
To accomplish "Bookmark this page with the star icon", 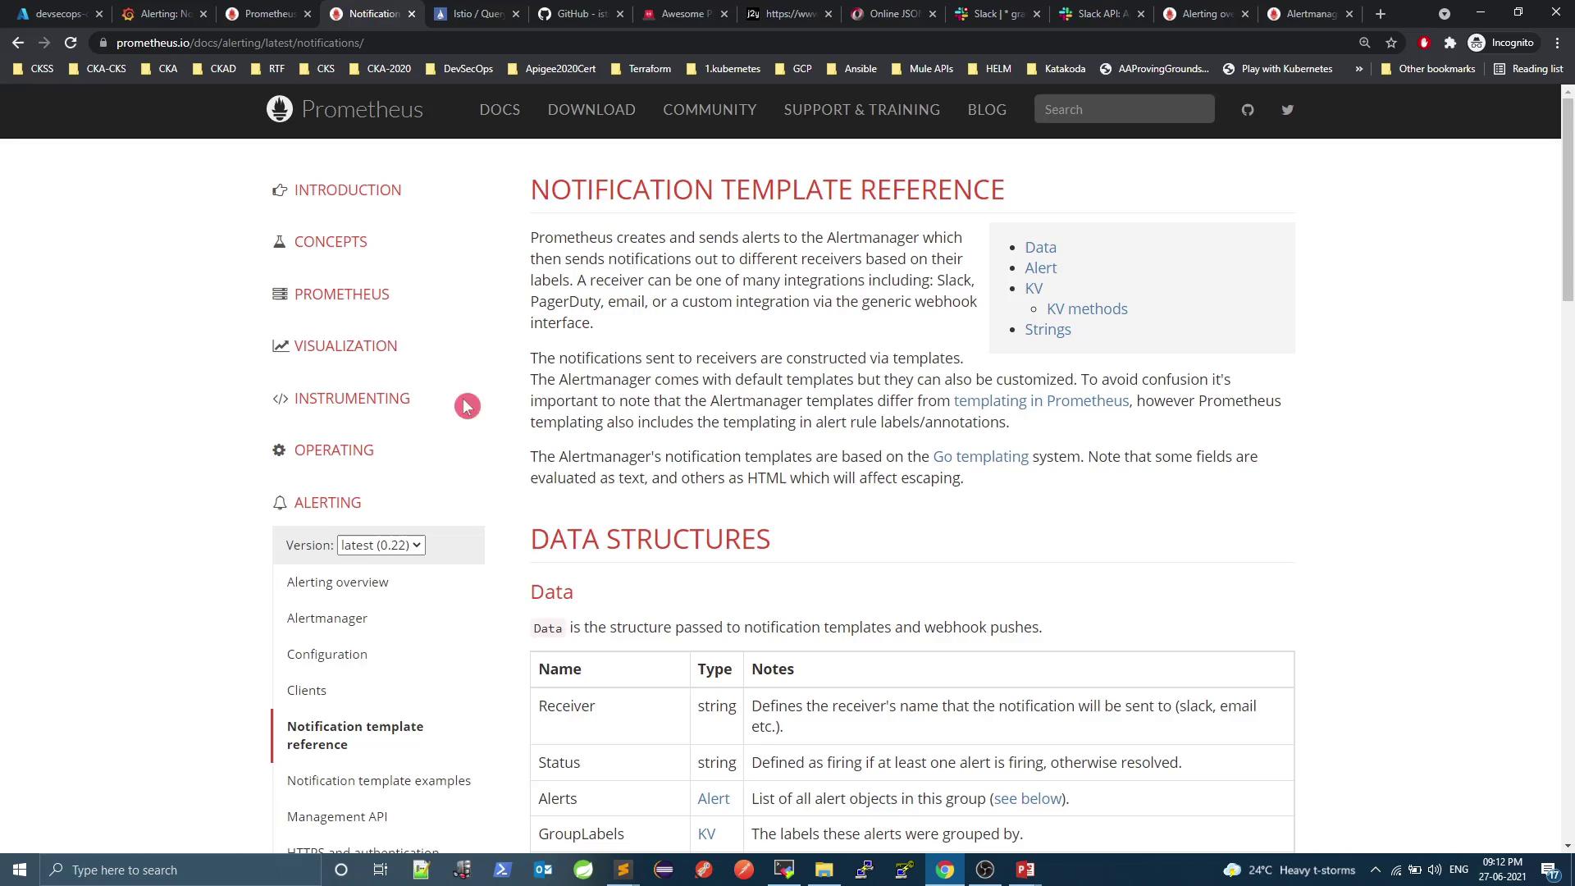I will pos(1391,43).
